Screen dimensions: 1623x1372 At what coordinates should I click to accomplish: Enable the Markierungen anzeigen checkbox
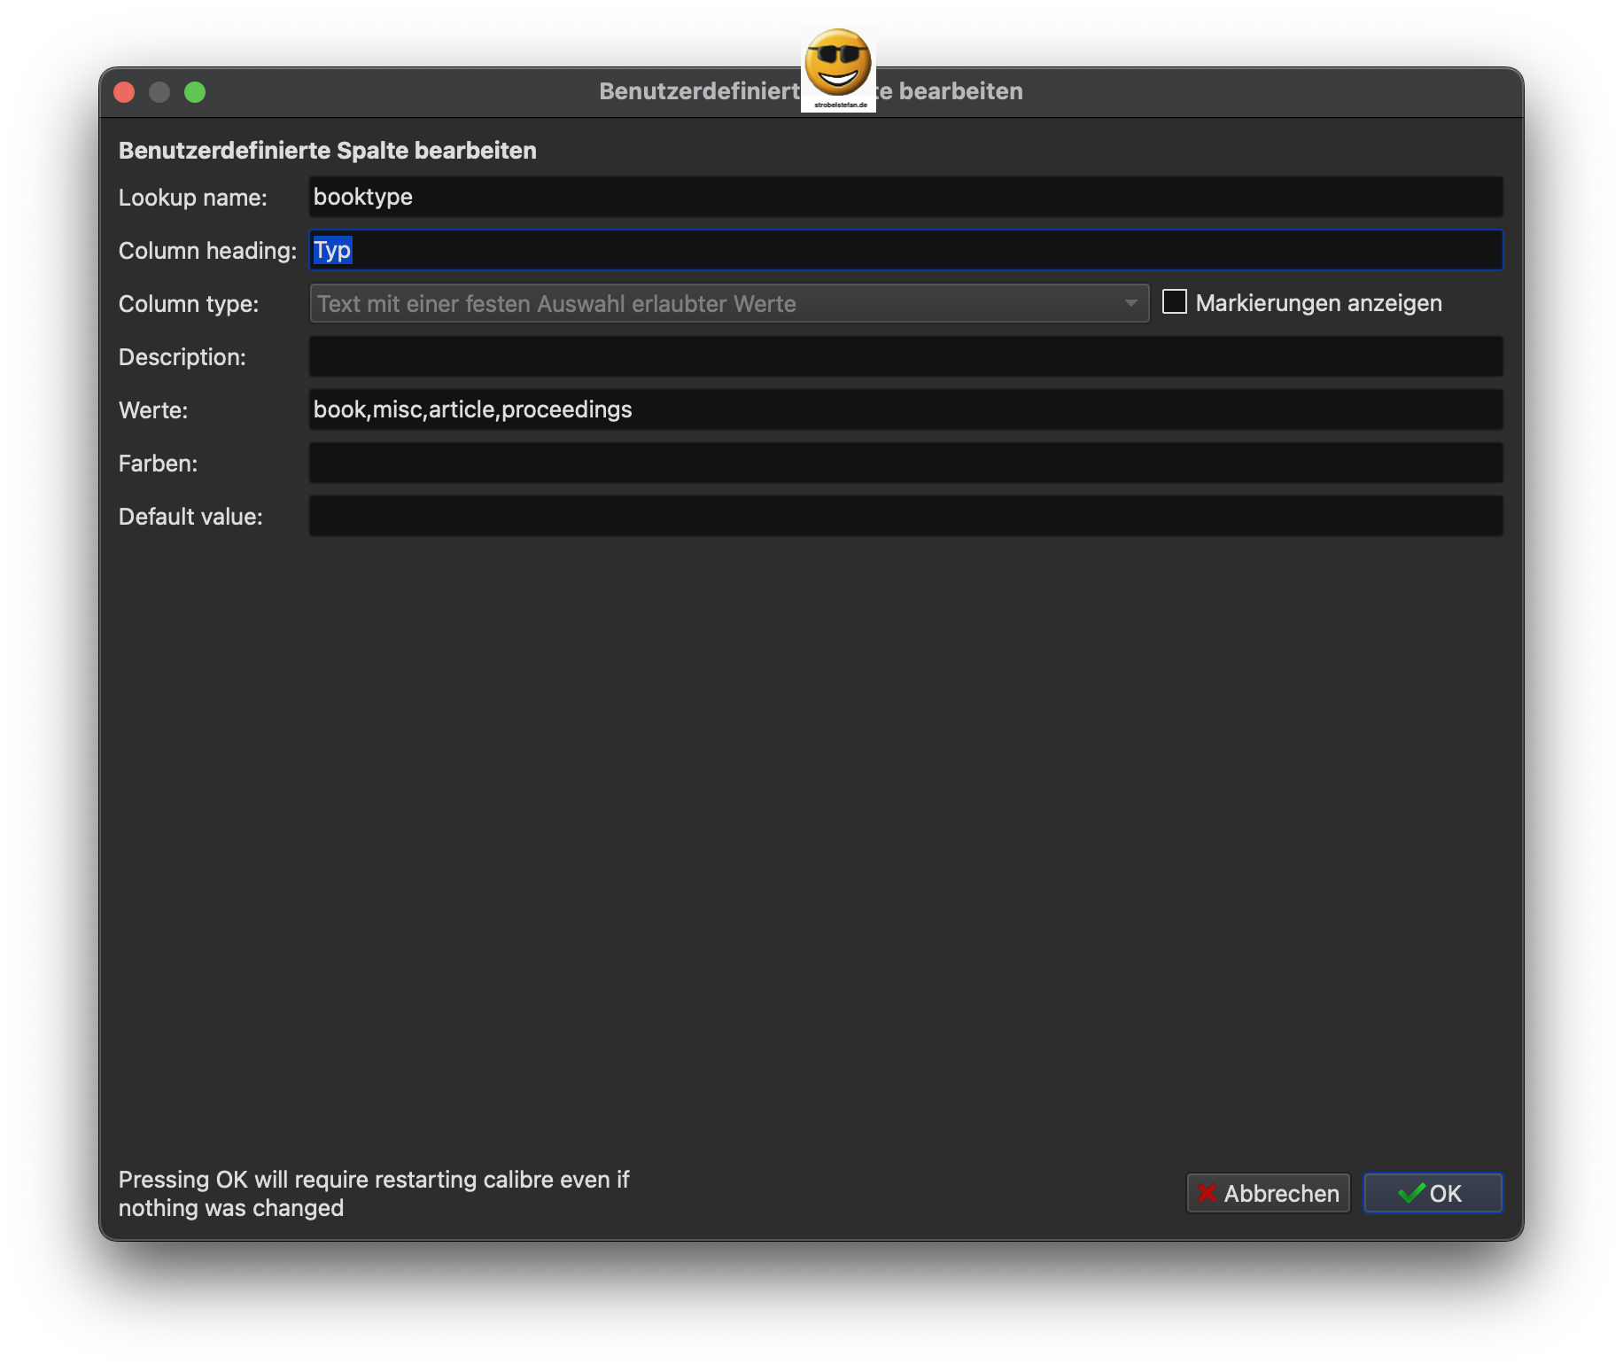(1175, 302)
